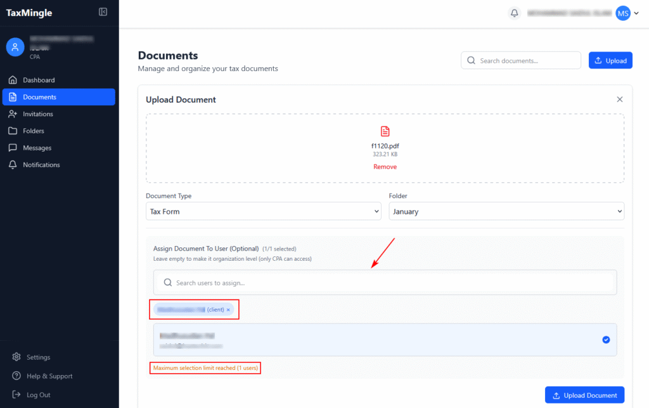Remove the selected client chip
Image resolution: width=649 pixels, height=408 pixels.
228,310
